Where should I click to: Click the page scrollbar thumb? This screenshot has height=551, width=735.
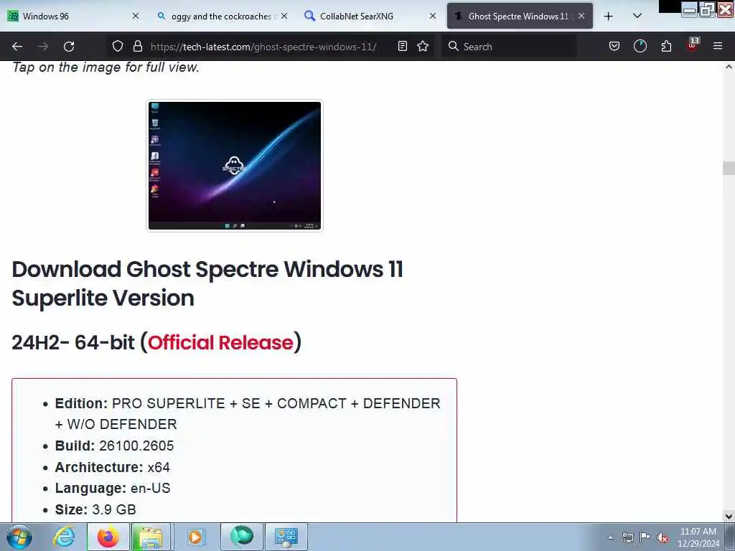click(729, 168)
